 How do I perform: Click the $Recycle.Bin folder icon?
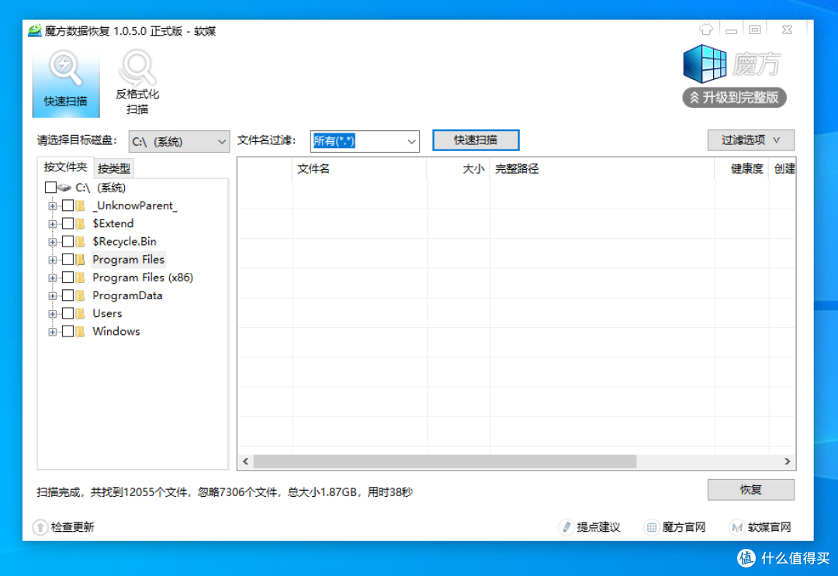[x=80, y=242]
